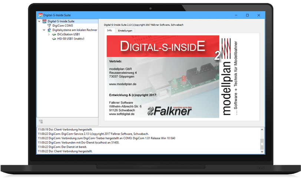Open the Einstellungen tab
The height and width of the screenshot is (178, 301).
tap(125, 30)
